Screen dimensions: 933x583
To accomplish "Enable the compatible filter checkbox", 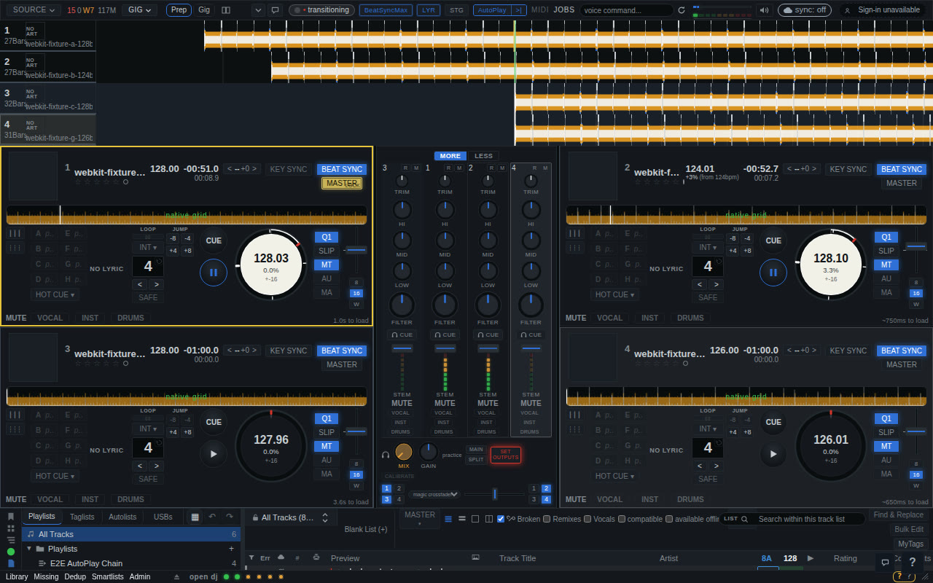I will [x=622, y=519].
